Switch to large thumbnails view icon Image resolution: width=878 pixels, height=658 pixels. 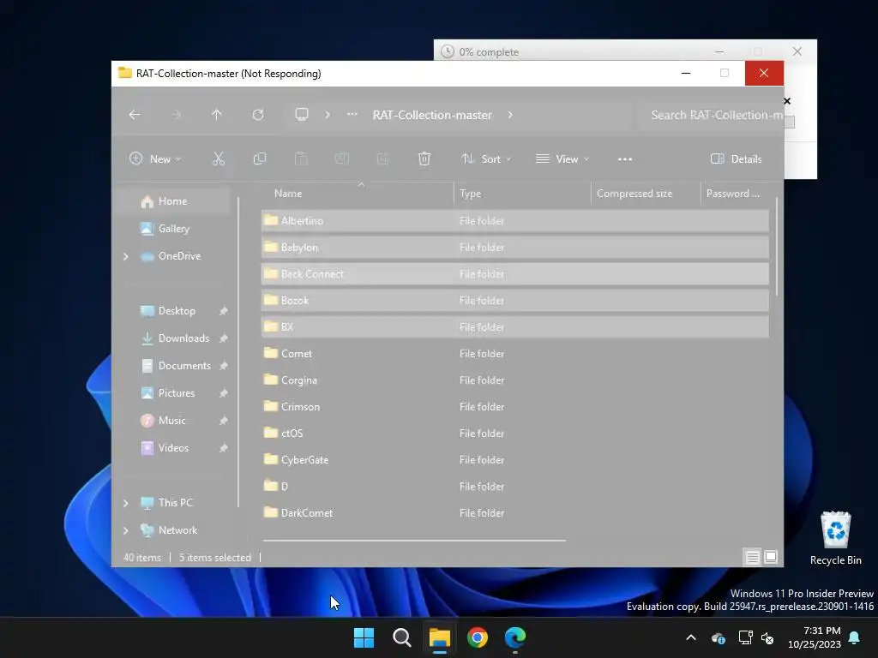pyautogui.click(x=771, y=557)
